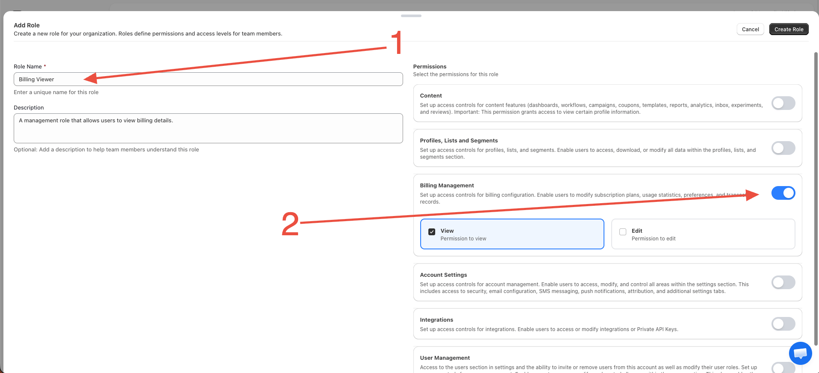Open the chat support widget icon
Viewport: 819px width, 373px height.
coord(800,353)
